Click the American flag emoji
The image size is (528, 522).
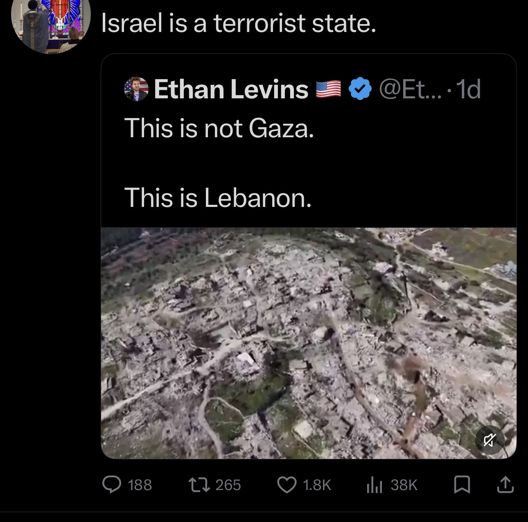pos(329,89)
